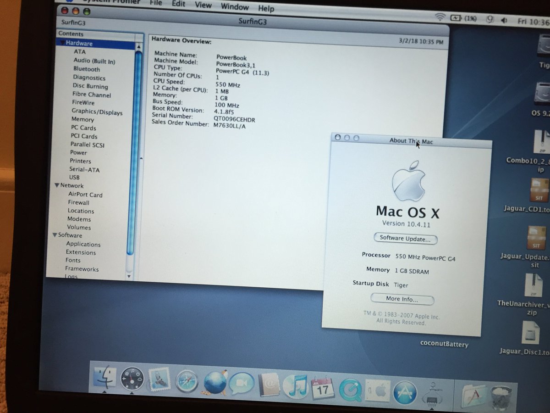The width and height of the screenshot is (550, 413).
Task: Click the menu bar clock
Action: coord(533,21)
